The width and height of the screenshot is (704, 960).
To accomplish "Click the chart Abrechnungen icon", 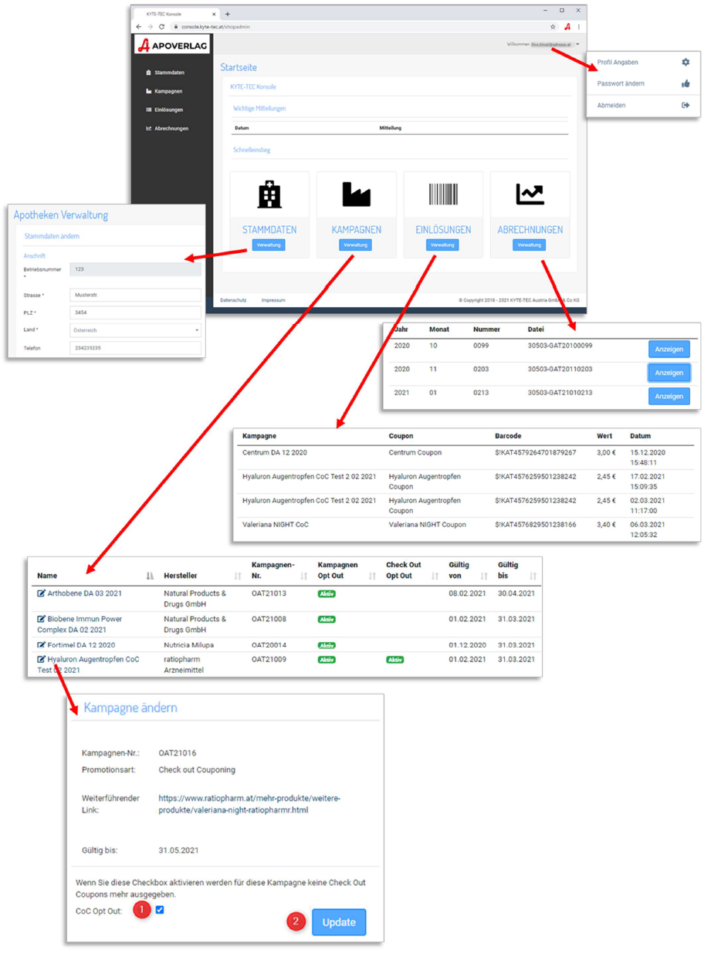I will pos(530,194).
